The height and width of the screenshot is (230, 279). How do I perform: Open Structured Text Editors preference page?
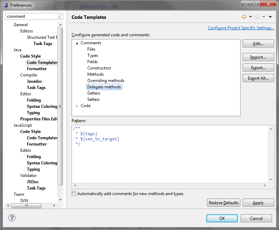[x=42, y=37]
